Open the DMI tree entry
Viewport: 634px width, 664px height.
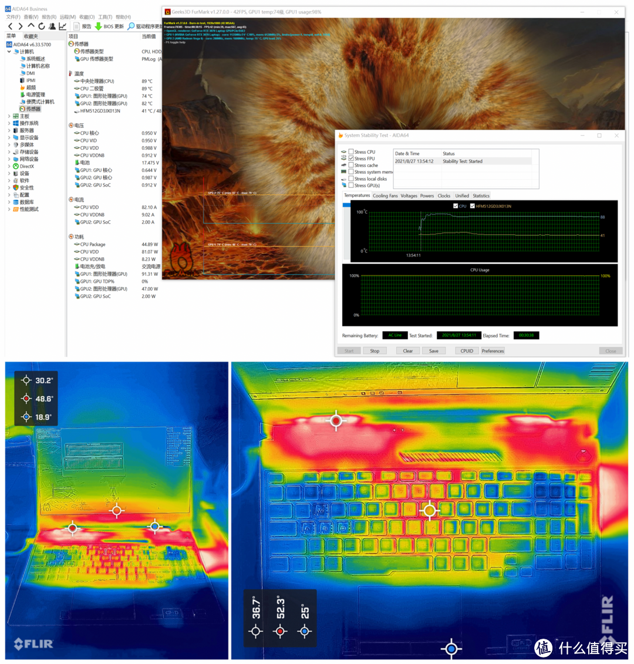[31, 73]
